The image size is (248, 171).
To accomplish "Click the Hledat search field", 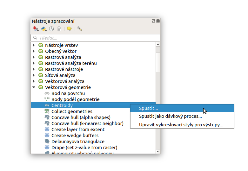I will tap(95, 38).
